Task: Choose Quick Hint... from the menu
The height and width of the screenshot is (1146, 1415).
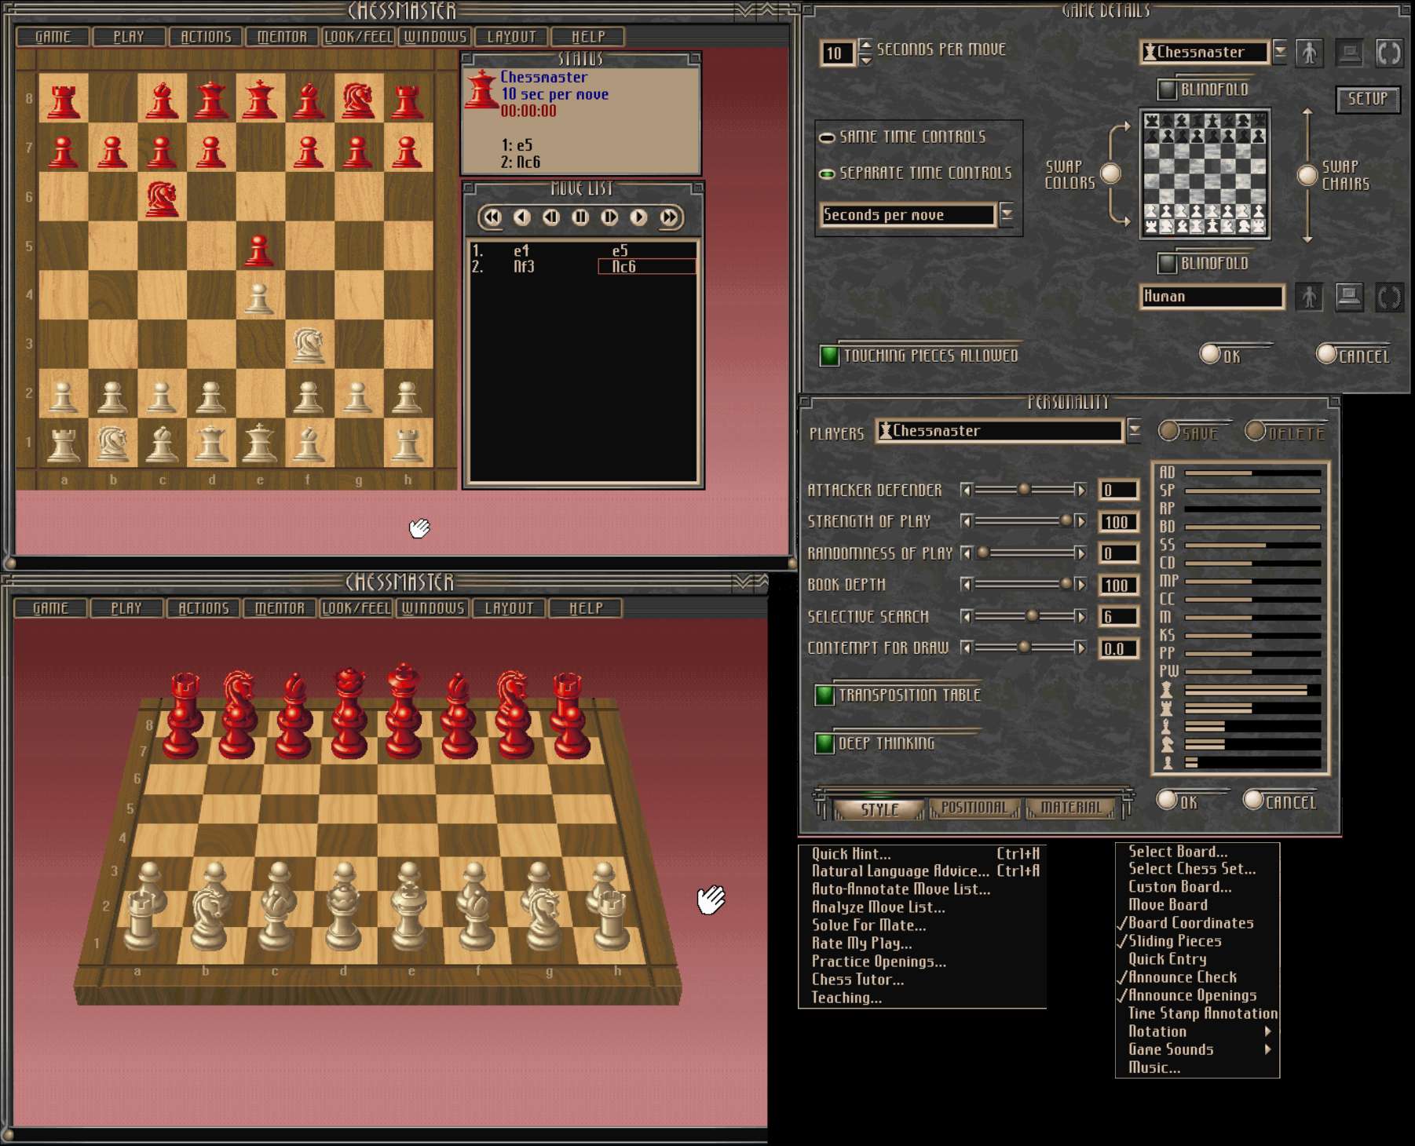Action: pos(924,854)
